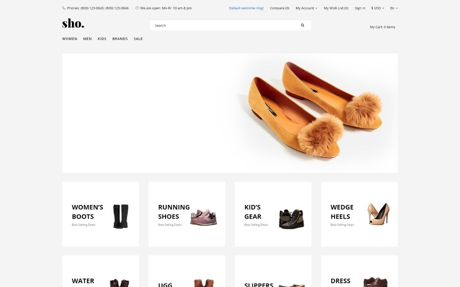Open the En language selector
This screenshot has width=460, height=287.
pyautogui.click(x=394, y=8)
